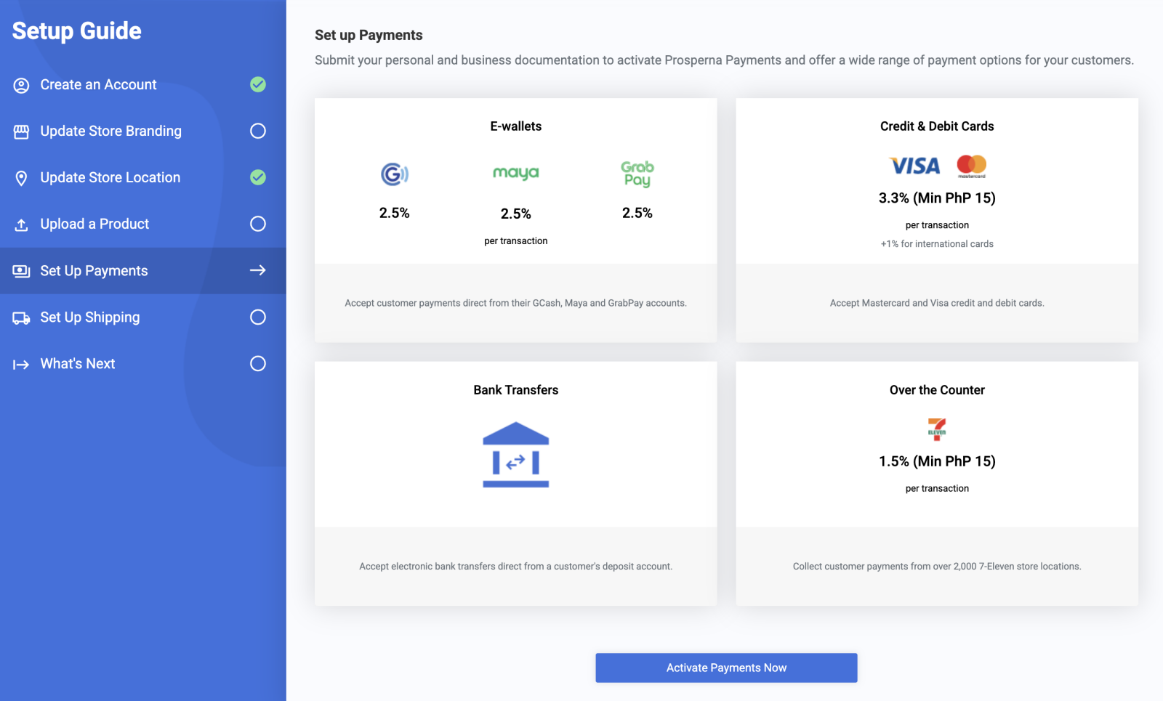The width and height of the screenshot is (1163, 701).
Task: Click the Create an Account user icon
Action: [21, 85]
